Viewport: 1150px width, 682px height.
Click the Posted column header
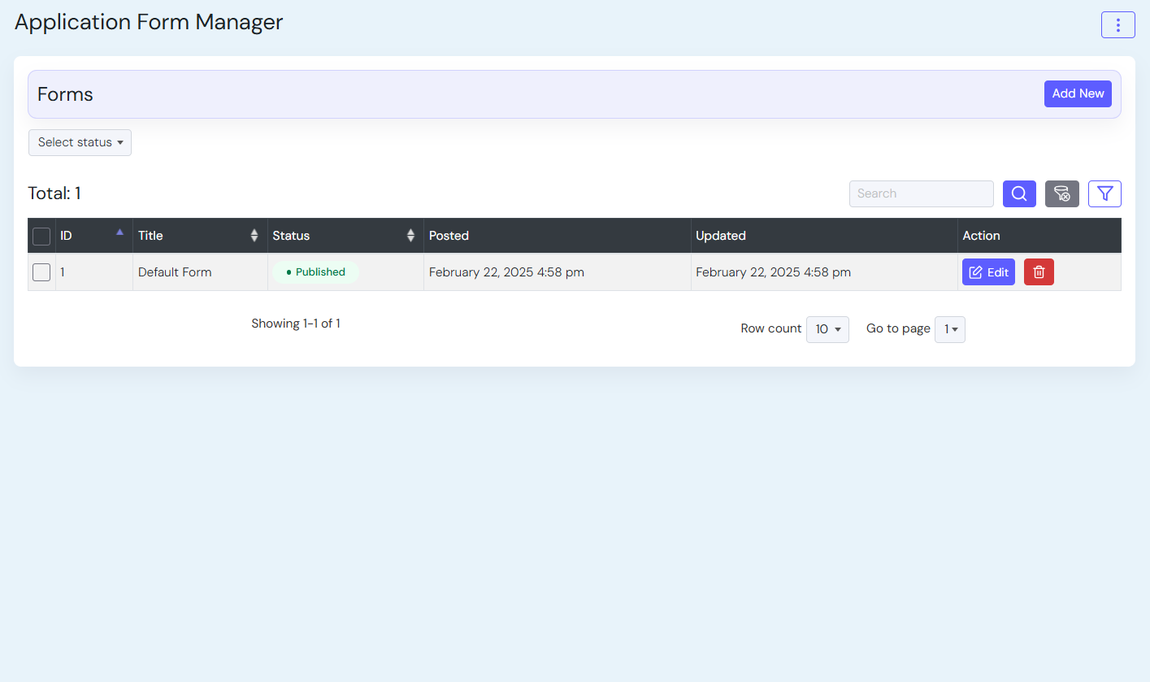tap(449, 236)
